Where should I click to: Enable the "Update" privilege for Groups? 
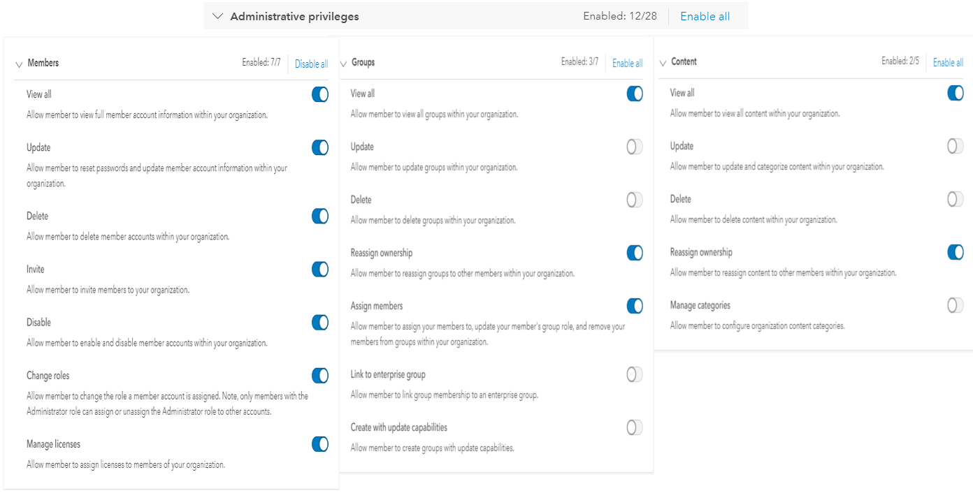[634, 147]
